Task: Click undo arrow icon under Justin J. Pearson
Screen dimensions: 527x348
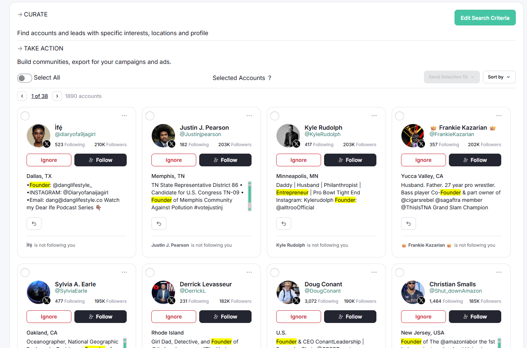Action: (x=159, y=224)
